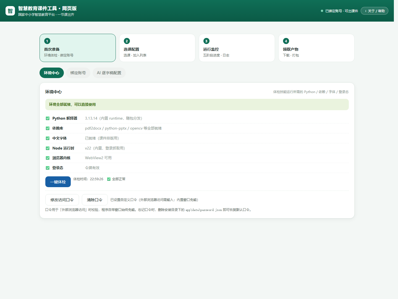The image size is (398, 299).
Task: Click the 清除口令 button
Action: click(x=95, y=200)
